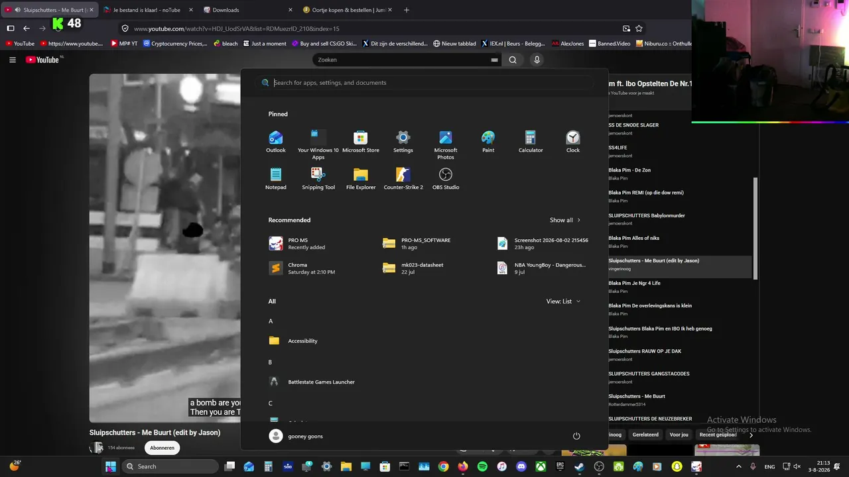Switch to the Je bestand is klaar noTube tab
Viewport: 849px width, 477px height.
click(147, 10)
